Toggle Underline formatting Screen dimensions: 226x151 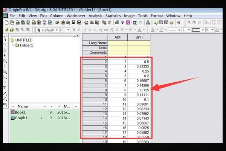click(84, 30)
